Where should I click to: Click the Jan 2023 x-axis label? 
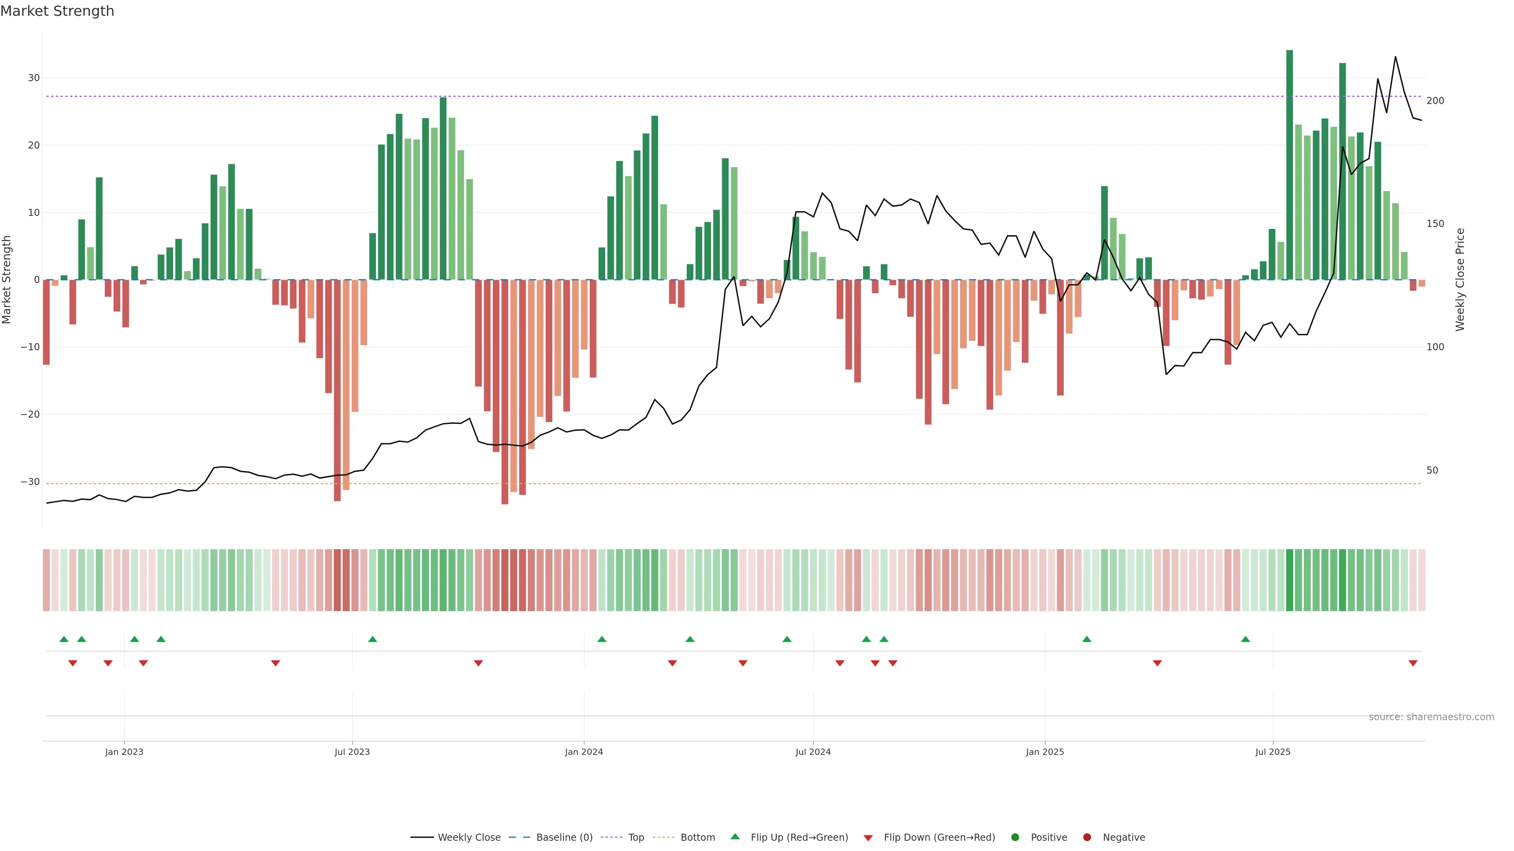point(124,752)
